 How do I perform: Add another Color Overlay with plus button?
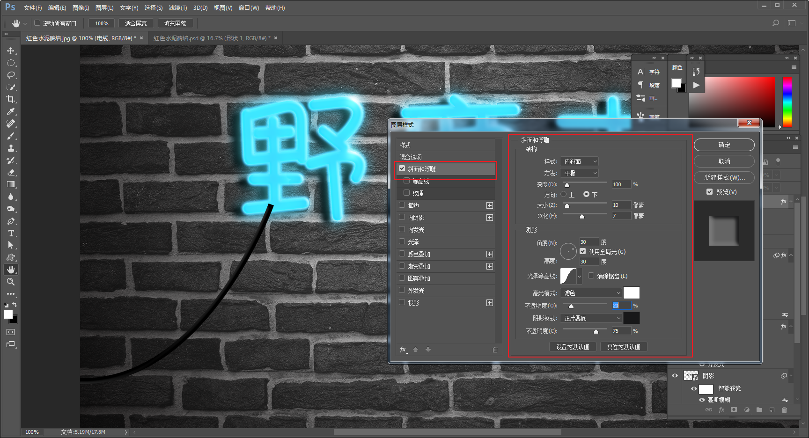490,254
